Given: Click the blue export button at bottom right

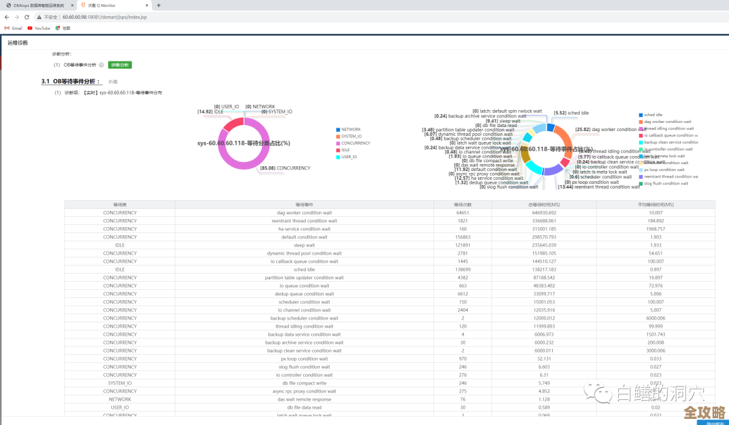Looking at the screenshot, I should coord(712,422).
